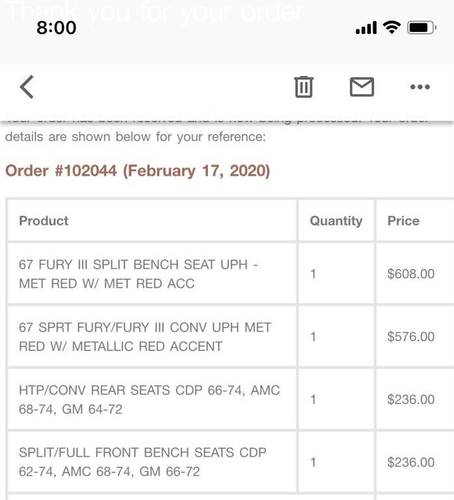Viewport: 454px width, 500px height.
Task: Select 67 Fury III Split Bench Seat product
Action: coord(139,274)
